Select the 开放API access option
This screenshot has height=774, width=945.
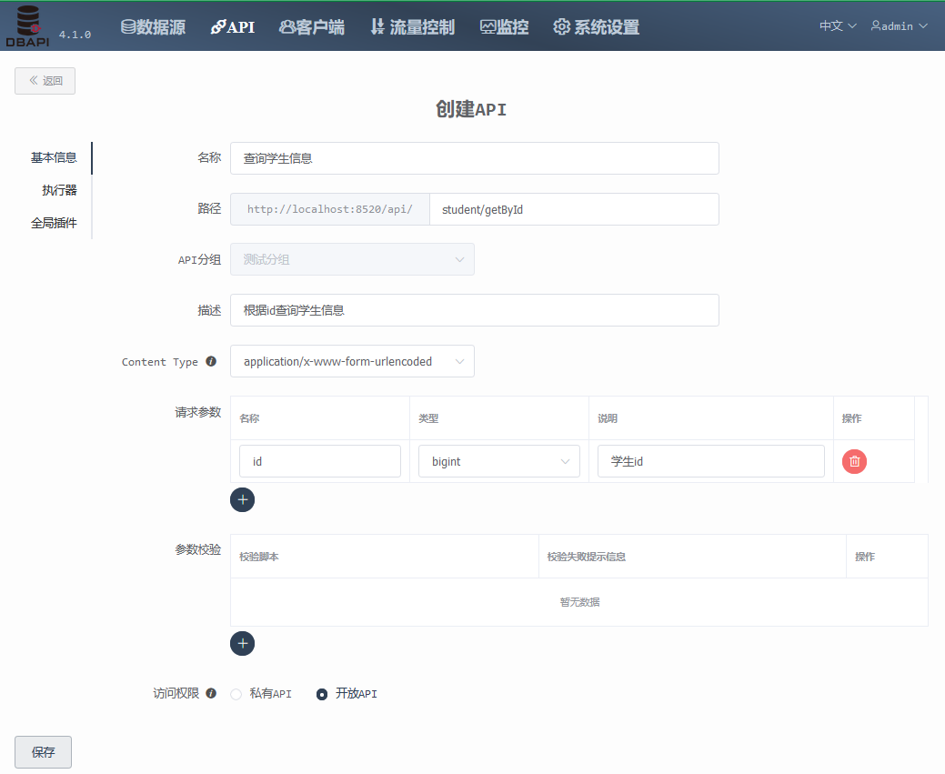pos(321,693)
